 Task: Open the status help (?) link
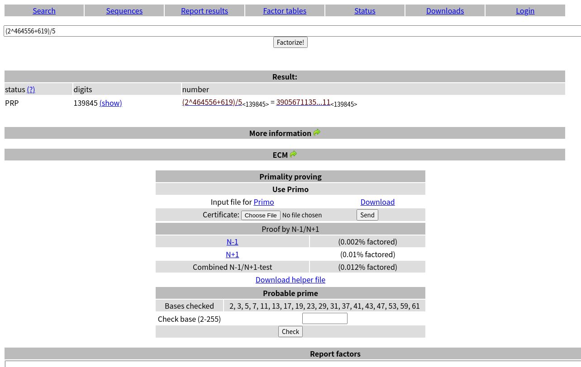tap(31, 89)
